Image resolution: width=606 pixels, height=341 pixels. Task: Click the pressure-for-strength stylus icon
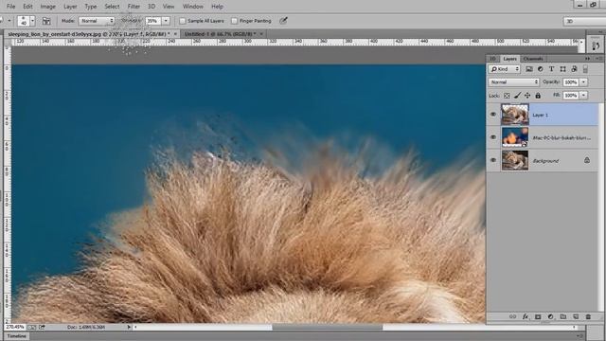(283, 21)
